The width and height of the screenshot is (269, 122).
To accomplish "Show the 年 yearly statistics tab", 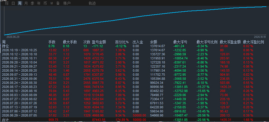I will coord(39,3).
